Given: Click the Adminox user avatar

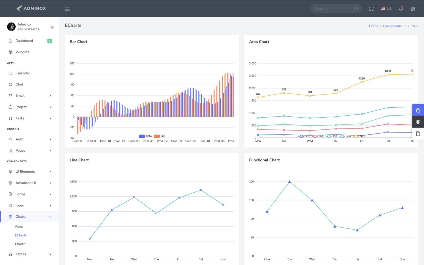Looking at the screenshot, I should click(x=11, y=26).
